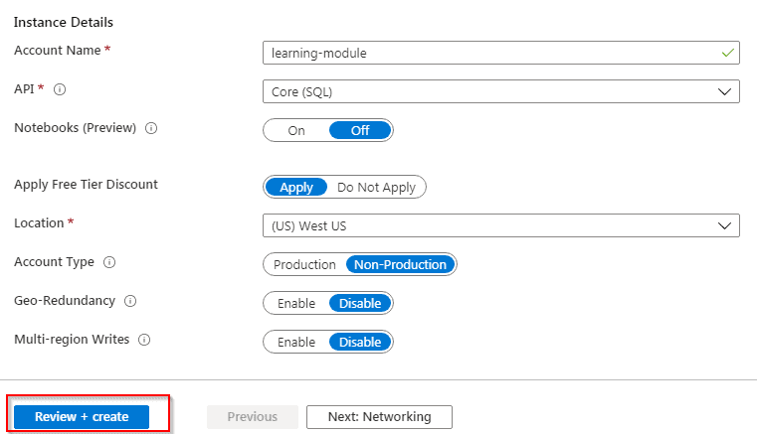Set Account Type to Production
The height and width of the screenshot is (434, 757).
[304, 264]
